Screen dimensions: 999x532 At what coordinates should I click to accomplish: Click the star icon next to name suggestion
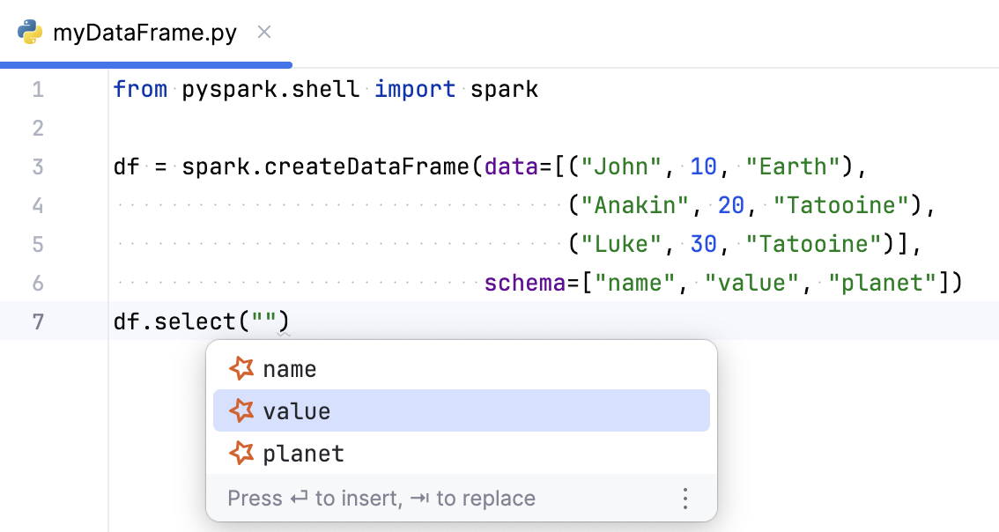tap(240, 368)
